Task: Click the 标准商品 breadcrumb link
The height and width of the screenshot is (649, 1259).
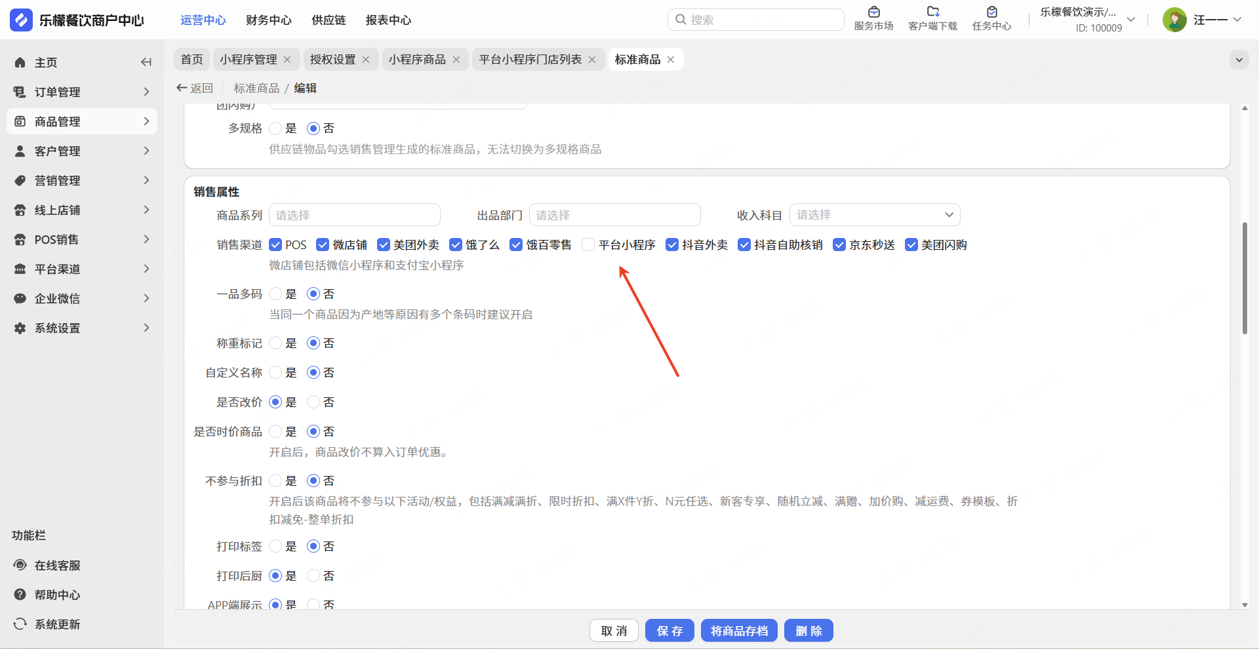Action: point(256,88)
